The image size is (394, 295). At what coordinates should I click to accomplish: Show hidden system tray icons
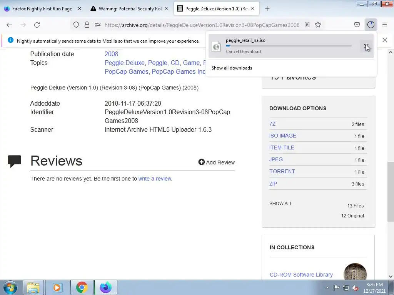pyautogui.click(x=327, y=288)
